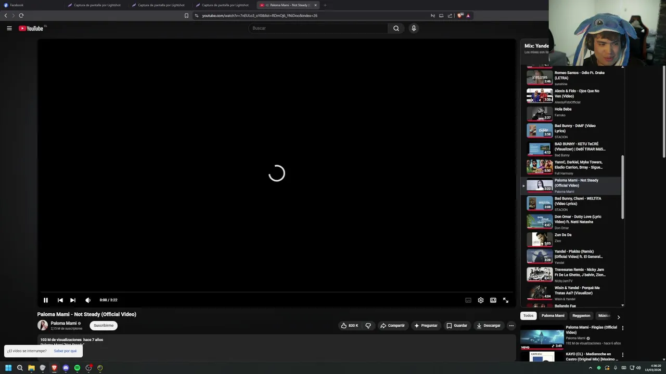Enter fullscreen in the player
Image resolution: width=666 pixels, height=374 pixels.
coord(506,300)
